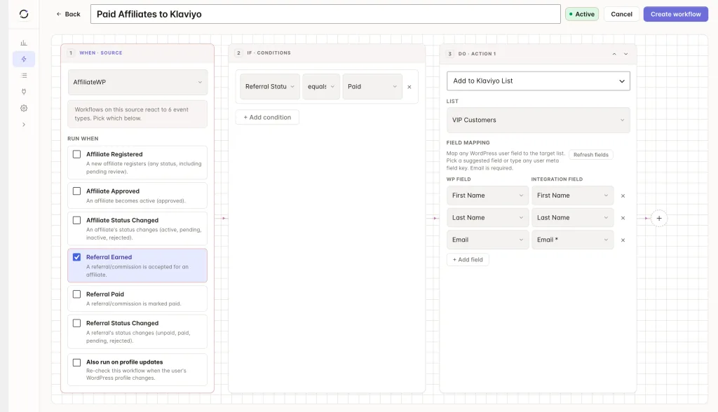The height and width of the screenshot is (412, 718).
Task: Click the Cancel button
Action: tap(621, 14)
